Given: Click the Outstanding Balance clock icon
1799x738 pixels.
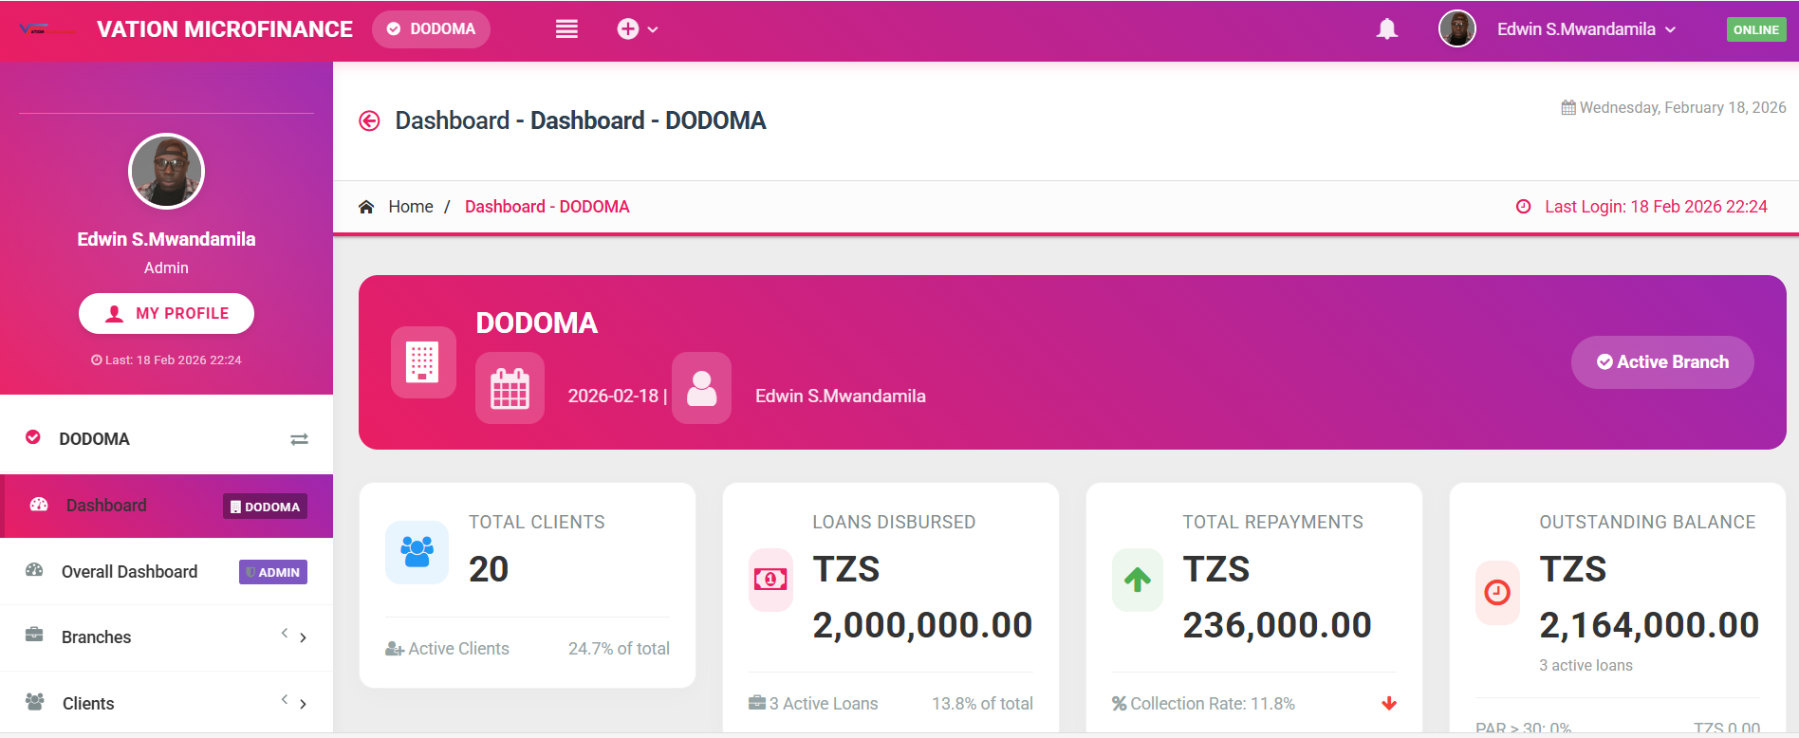Looking at the screenshot, I should coord(1496,593).
